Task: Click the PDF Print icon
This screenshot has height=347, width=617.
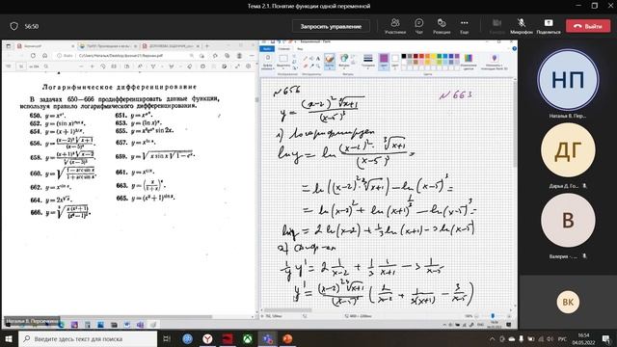Action: tap(202, 67)
